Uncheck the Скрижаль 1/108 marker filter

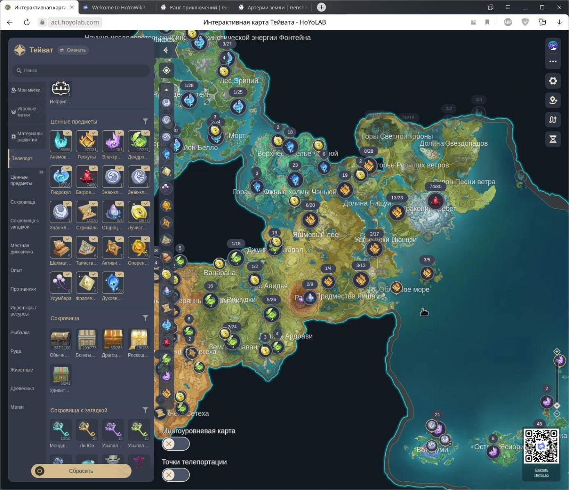(x=87, y=212)
